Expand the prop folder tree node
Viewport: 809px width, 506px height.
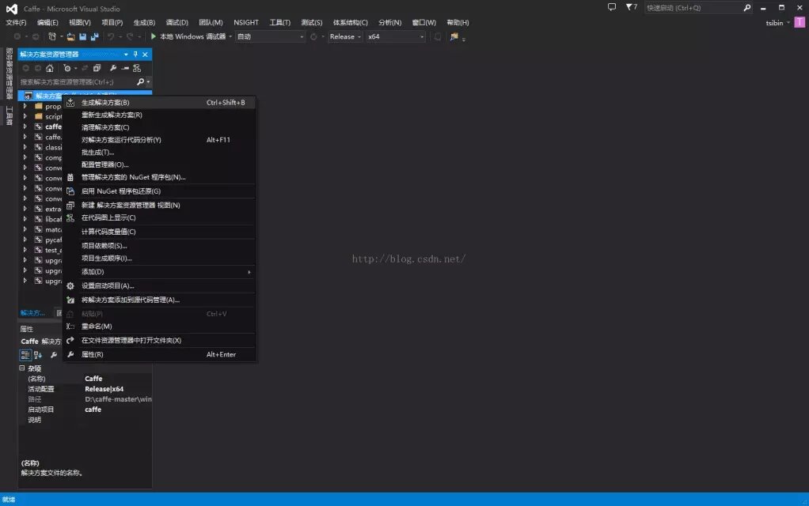click(25, 106)
